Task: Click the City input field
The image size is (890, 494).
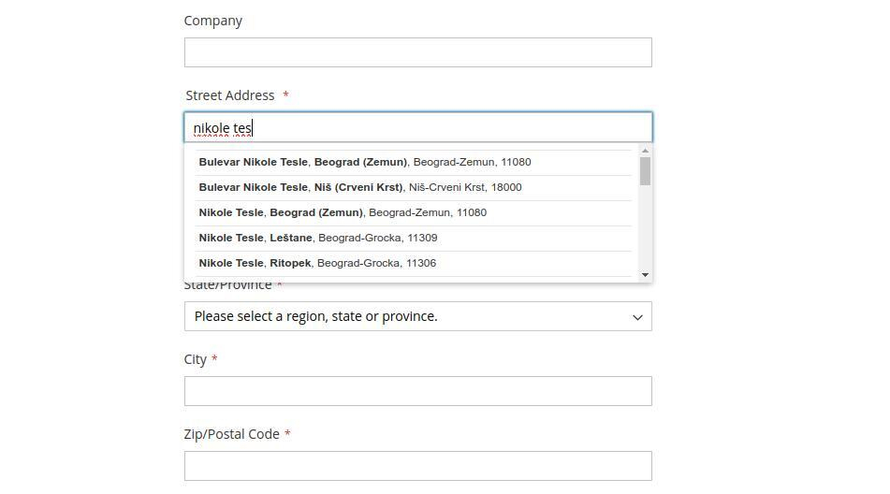Action: pos(417,391)
